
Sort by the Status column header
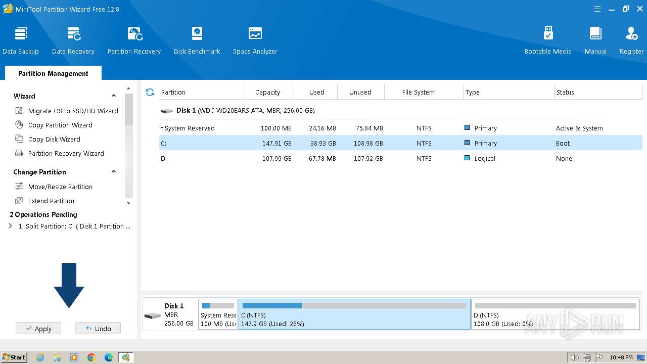pos(598,92)
